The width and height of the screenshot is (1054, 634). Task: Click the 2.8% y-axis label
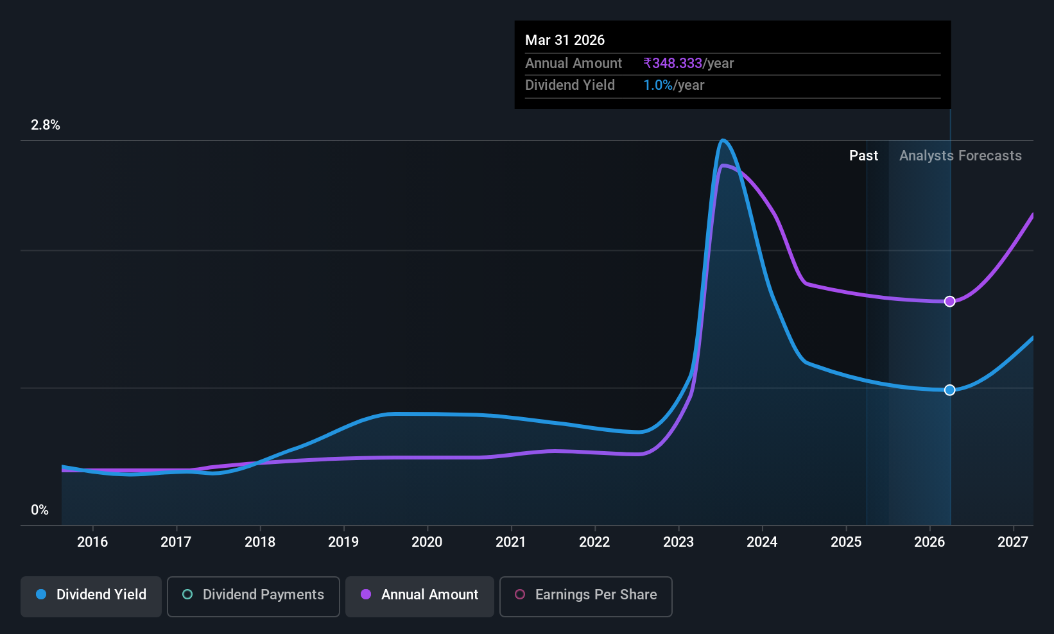[x=46, y=125]
